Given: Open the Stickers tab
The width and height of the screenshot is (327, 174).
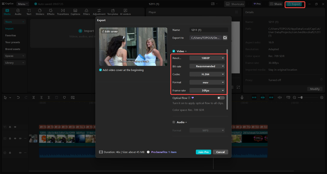Looking at the screenshot, I should [x=40, y=12].
